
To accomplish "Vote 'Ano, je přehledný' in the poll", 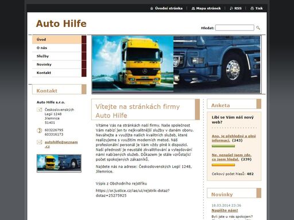I will [x=234, y=138].
